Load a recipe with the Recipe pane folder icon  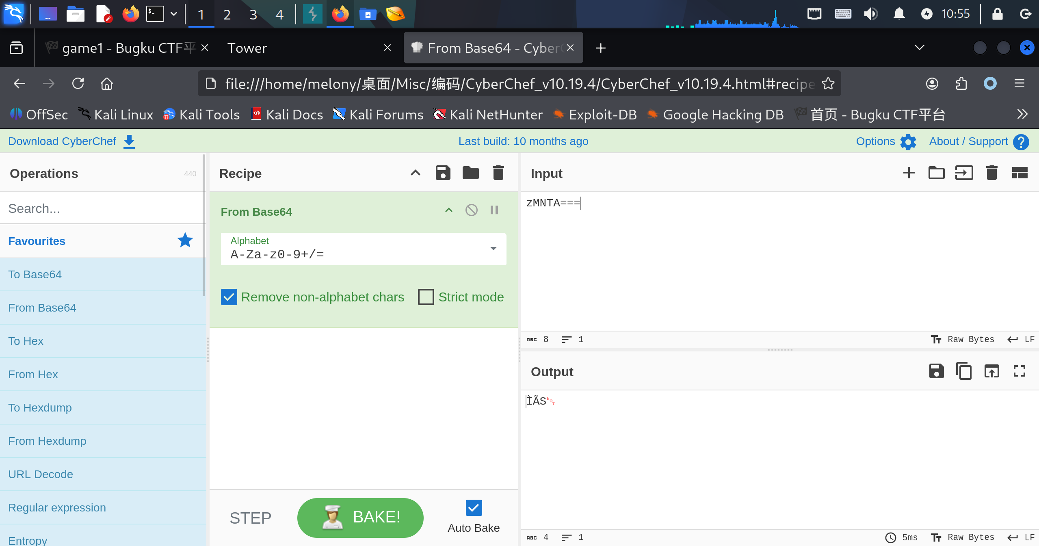(x=470, y=173)
